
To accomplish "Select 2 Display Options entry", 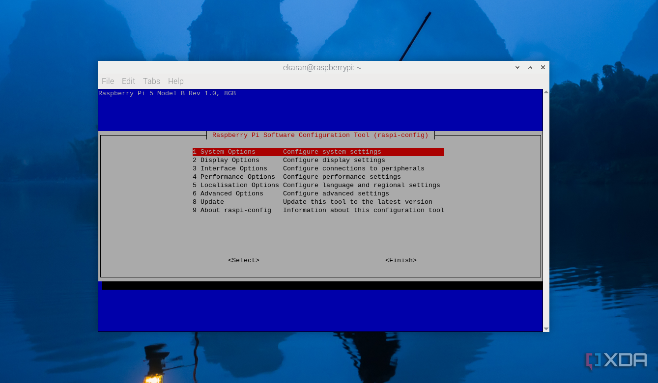I will pos(318,161).
